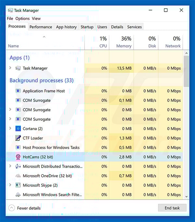This screenshot has height=222, width=195.
Task: Click the vertical scrollbar thumb
Action: tap(186, 71)
